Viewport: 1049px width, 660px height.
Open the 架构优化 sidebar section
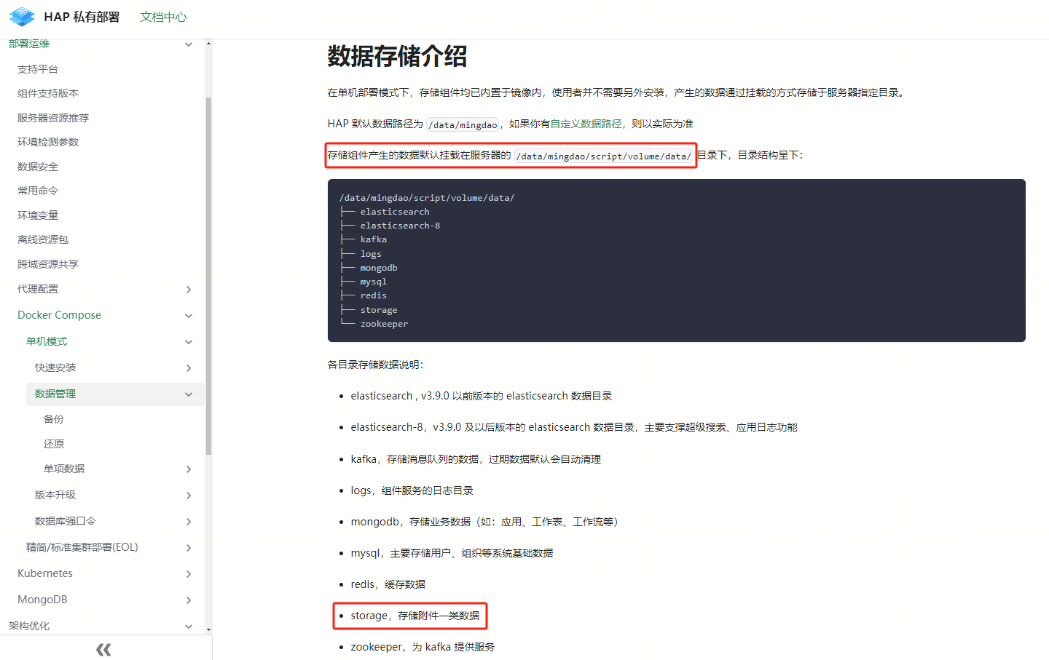point(29,626)
